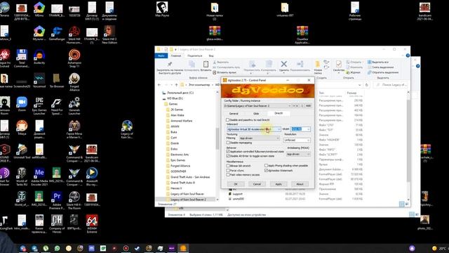The height and width of the screenshot is (253, 449).
Task: Open the Antialiasing (MSAA) dropdown
Action: pyautogui.click(x=298, y=155)
